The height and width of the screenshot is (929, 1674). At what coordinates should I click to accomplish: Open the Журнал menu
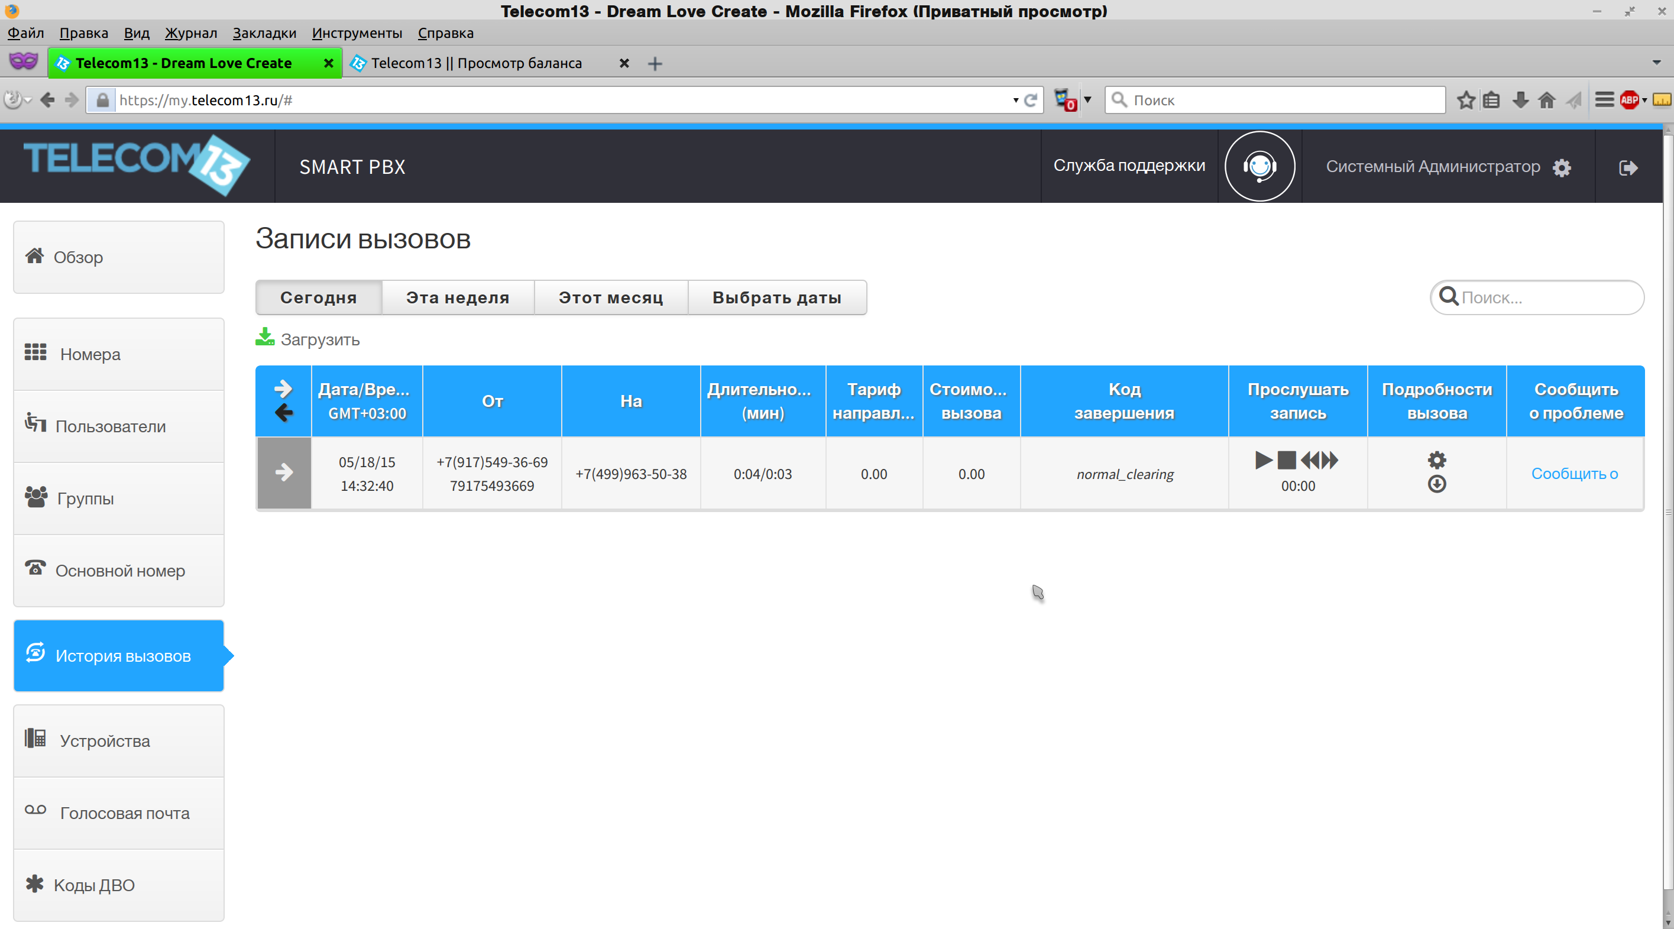coord(190,33)
